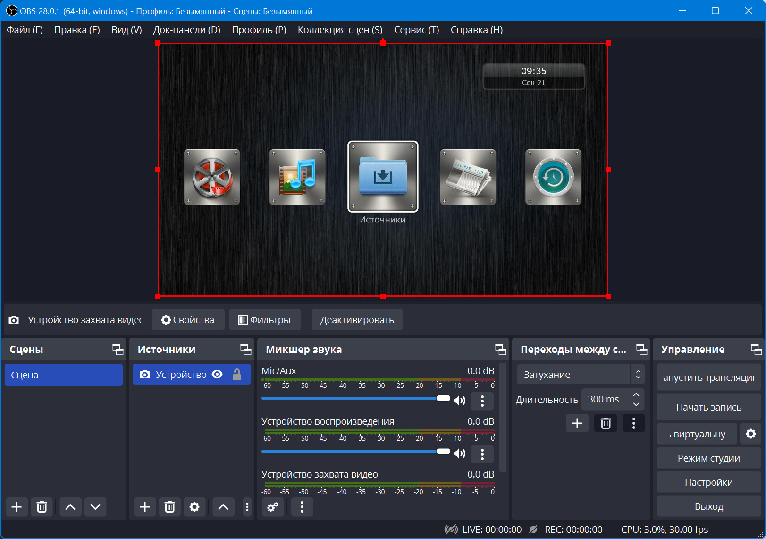Toggle lock on the Устройство source
Viewport: 766px width, 539px height.
coord(237,375)
